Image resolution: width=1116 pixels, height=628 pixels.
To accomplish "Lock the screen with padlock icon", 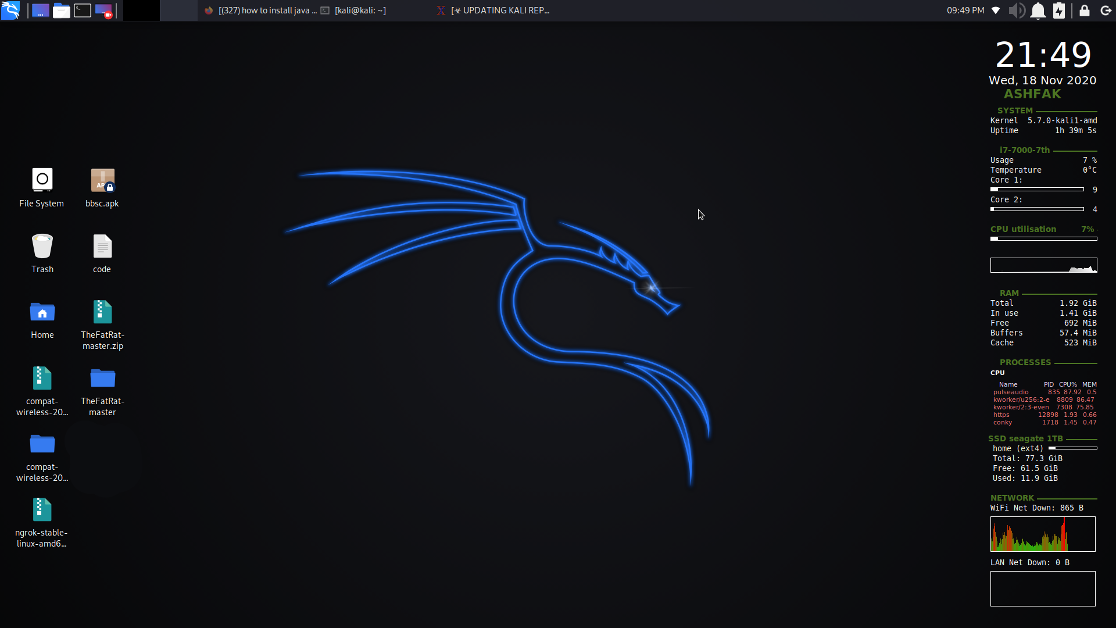I will pos(1085,10).
